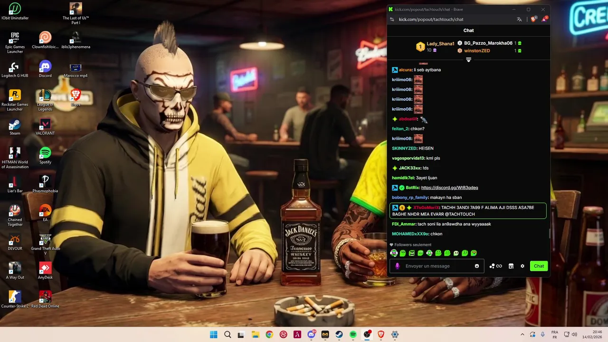The height and width of the screenshot is (342, 608).
Task: Open Logitech G HUB desktop icon
Action: (15, 69)
